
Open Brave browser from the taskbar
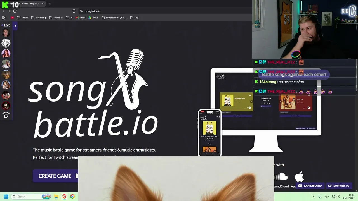[x=64, y=197]
